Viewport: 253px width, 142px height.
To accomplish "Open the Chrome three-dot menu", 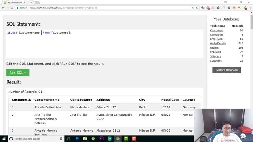I will 250,8.
